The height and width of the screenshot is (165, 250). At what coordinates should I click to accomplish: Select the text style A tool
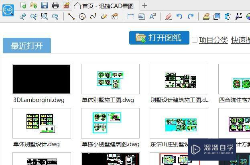pos(152,16)
